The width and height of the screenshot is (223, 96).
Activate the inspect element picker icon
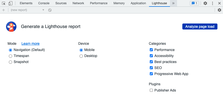tap(4, 3)
